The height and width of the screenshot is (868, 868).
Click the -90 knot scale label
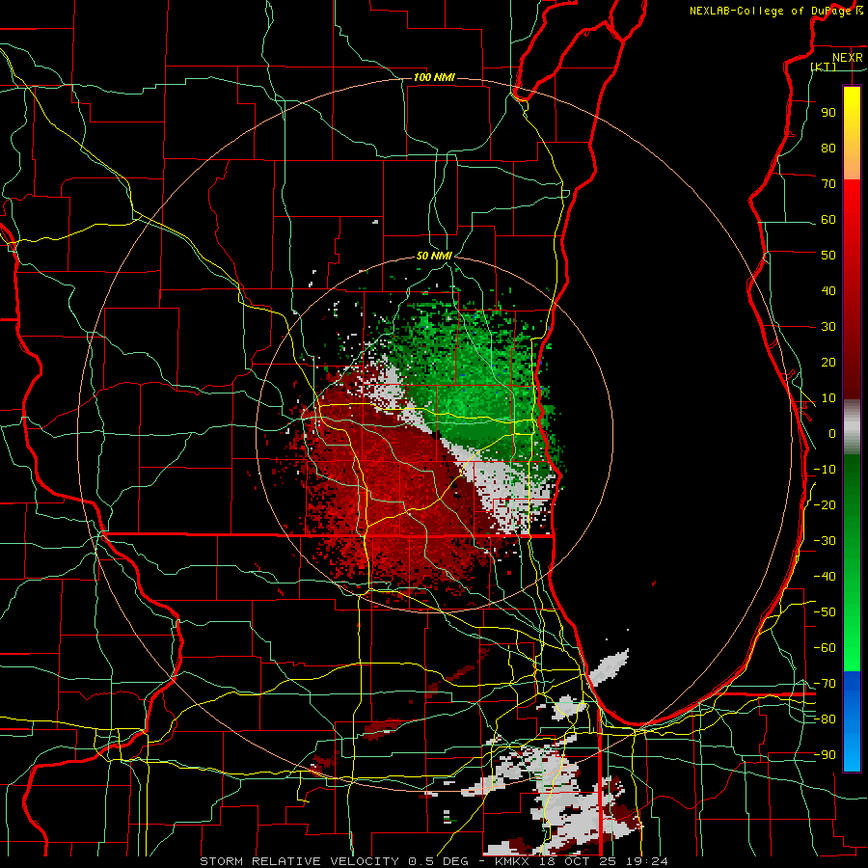(x=825, y=755)
